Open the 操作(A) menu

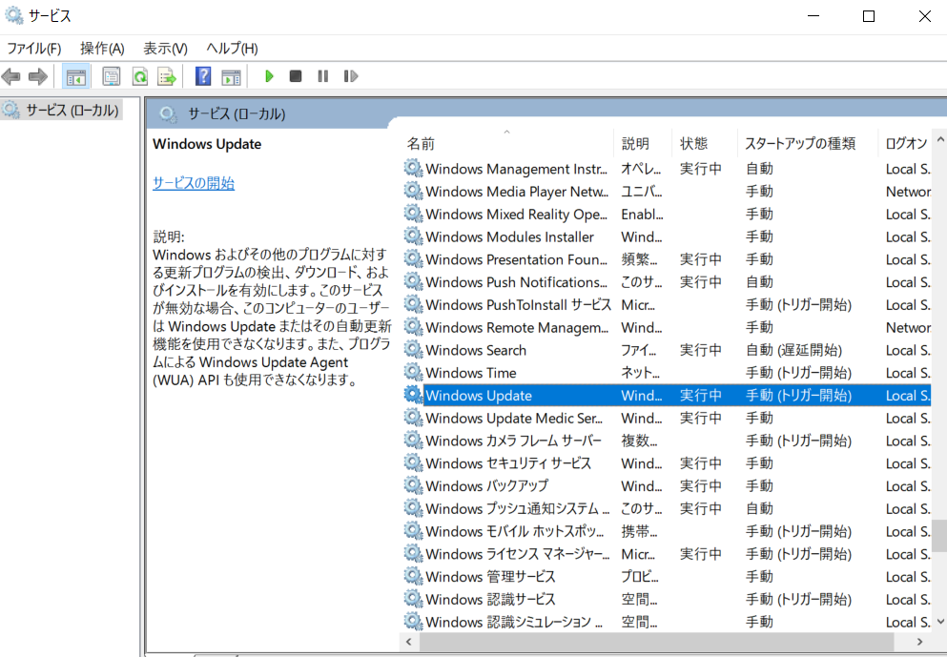click(102, 49)
